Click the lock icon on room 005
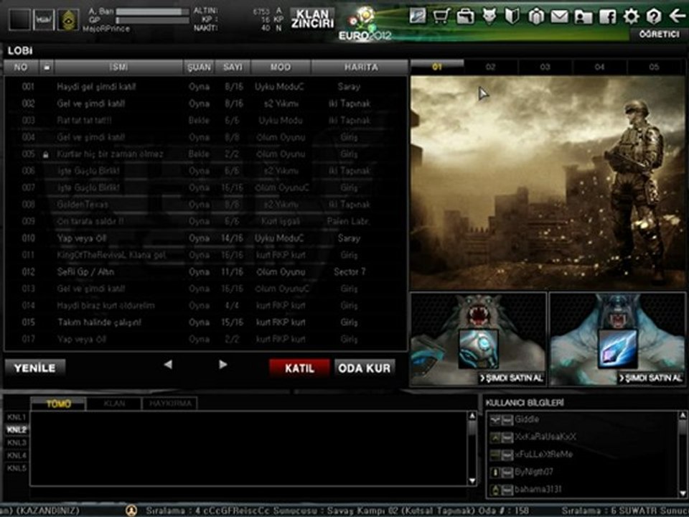Viewport: 689px width, 517px height. (x=46, y=154)
